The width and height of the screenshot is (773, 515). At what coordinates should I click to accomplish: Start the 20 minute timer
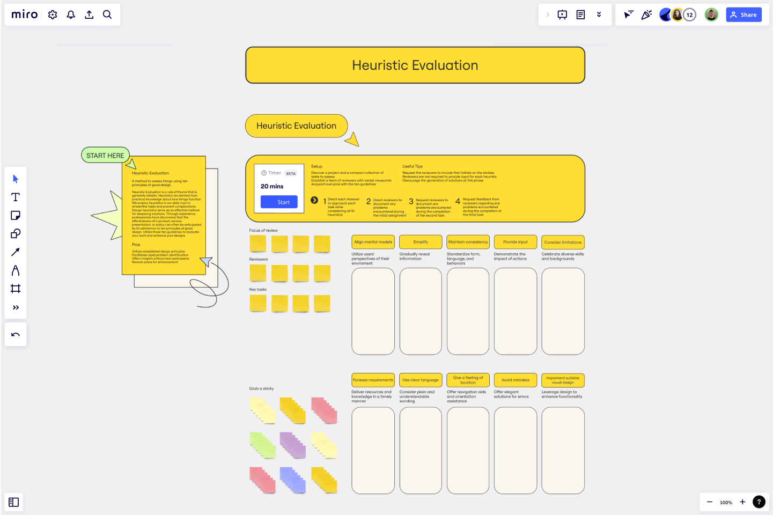(x=278, y=202)
